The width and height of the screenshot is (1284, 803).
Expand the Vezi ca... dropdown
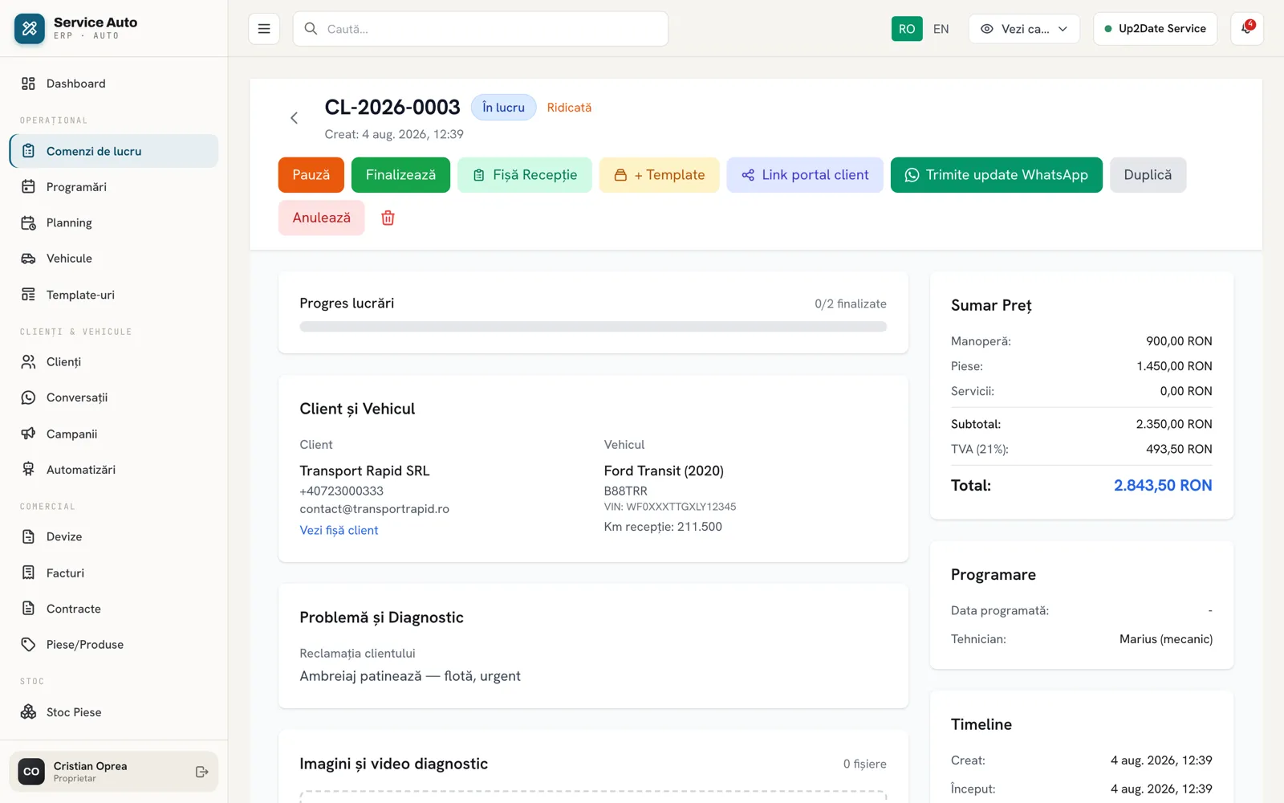click(x=1024, y=29)
